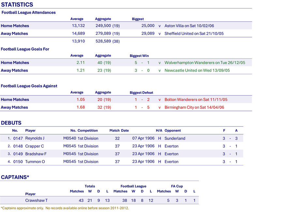Click biggest away attendance 29,089
Screen dimensions: 287x212
coord(148,33)
